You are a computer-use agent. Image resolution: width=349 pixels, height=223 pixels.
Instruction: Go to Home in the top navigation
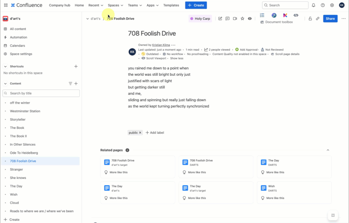tap(79, 5)
